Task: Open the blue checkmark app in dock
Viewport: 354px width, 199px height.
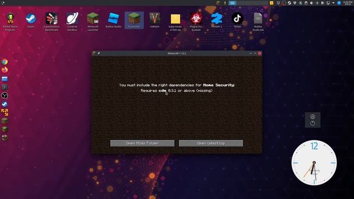Action: 4,104
